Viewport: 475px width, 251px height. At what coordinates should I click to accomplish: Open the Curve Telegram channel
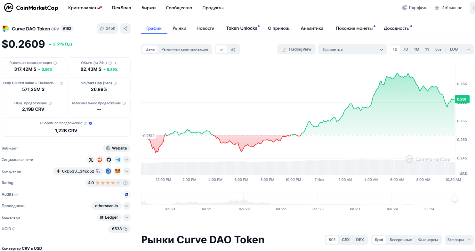[x=117, y=159]
